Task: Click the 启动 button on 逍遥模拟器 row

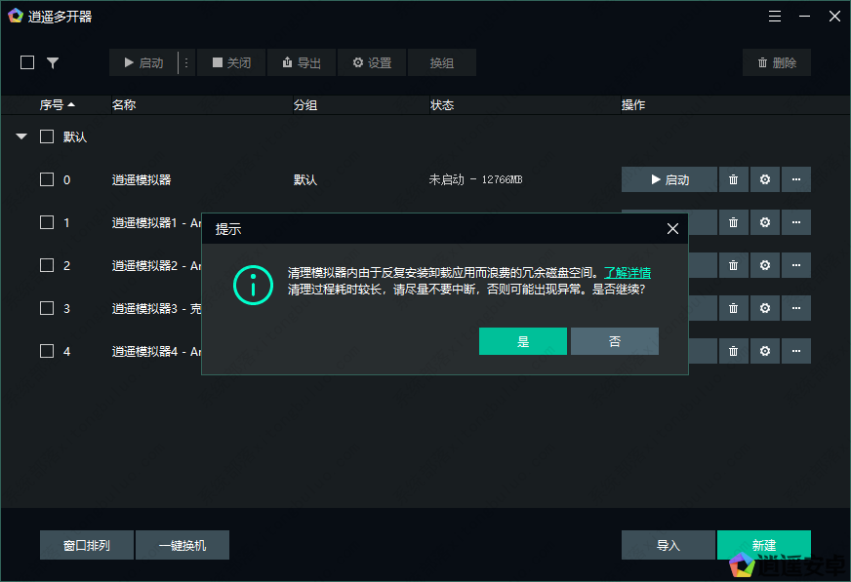Action: [669, 179]
